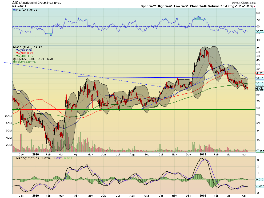Click the 80M volume axis label

9,123
